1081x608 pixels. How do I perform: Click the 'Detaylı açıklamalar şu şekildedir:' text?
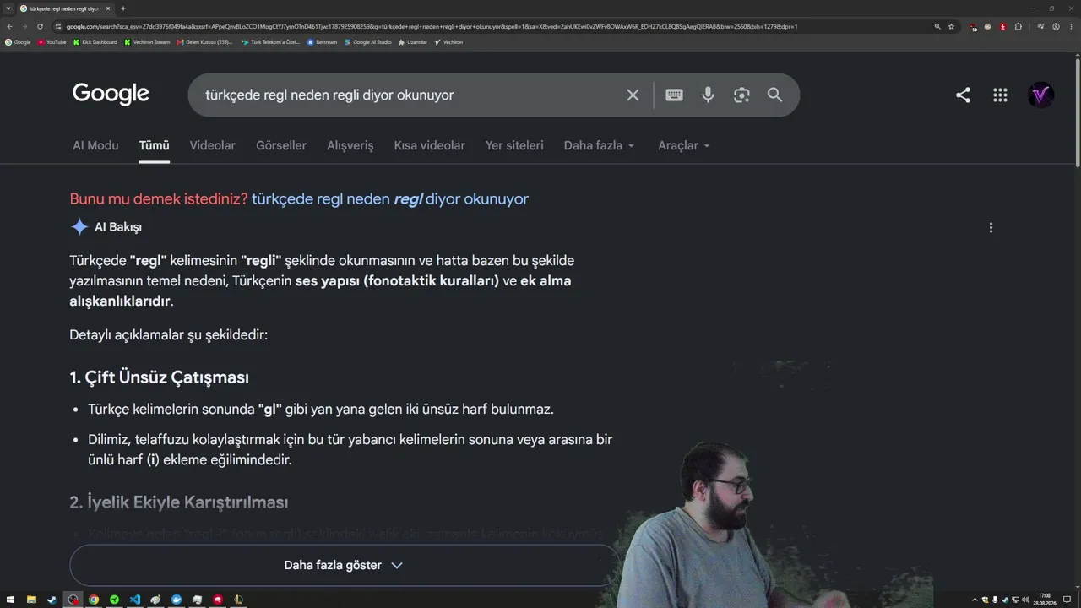(x=168, y=335)
